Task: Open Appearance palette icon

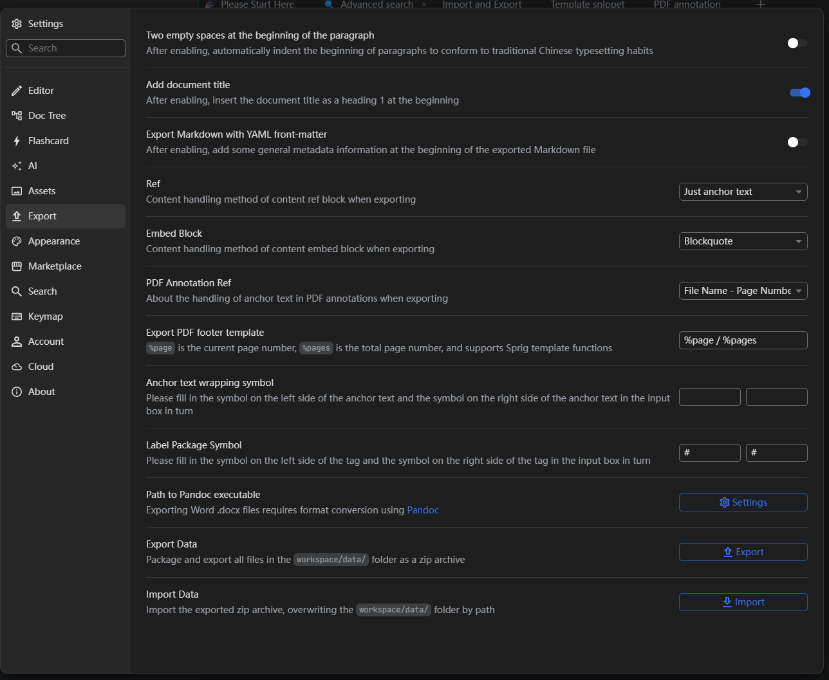Action: coord(17,241)
